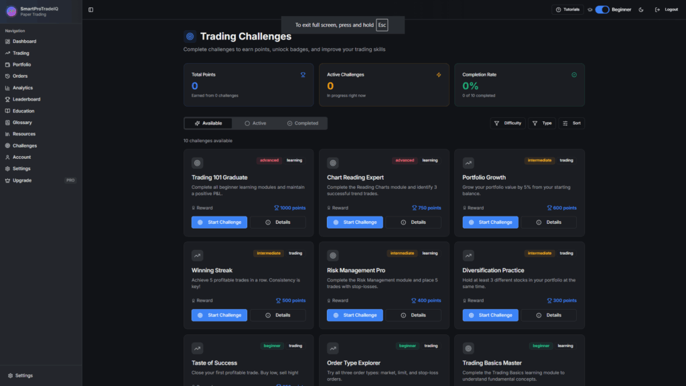
Task: Click the sidebar collapse panel icon
Action: tap(90, 9)
